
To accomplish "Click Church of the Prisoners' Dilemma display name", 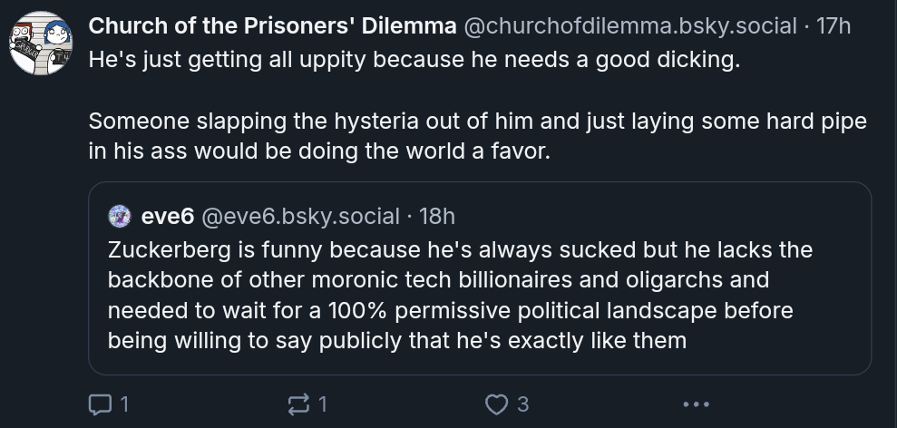I will click(272, 25).
